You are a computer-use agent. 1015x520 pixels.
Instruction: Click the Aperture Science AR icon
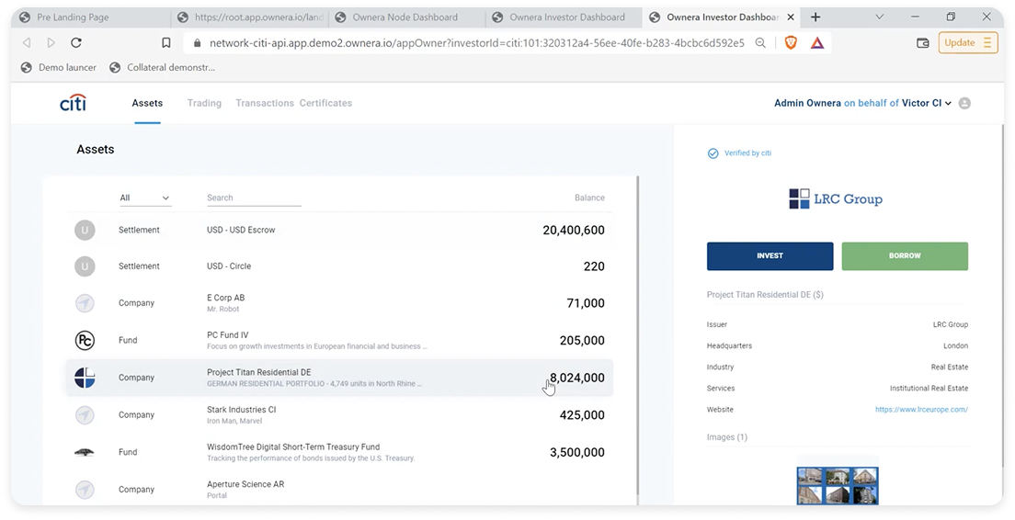(x=85, y=490)
